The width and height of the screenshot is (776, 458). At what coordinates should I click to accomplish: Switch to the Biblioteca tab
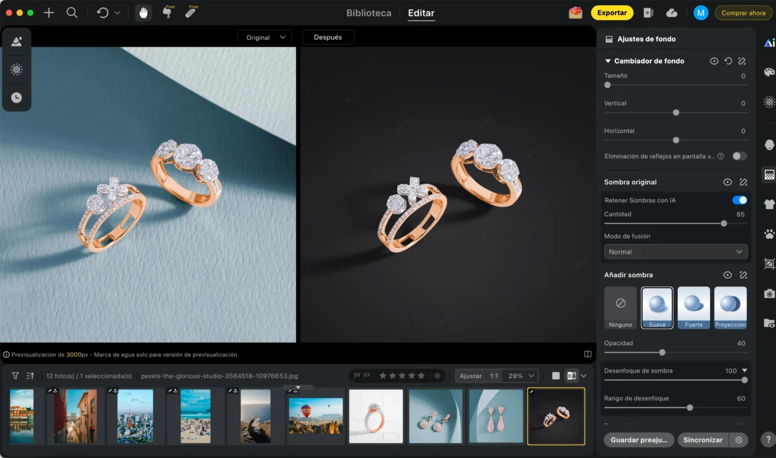click(x=369, y=13)
